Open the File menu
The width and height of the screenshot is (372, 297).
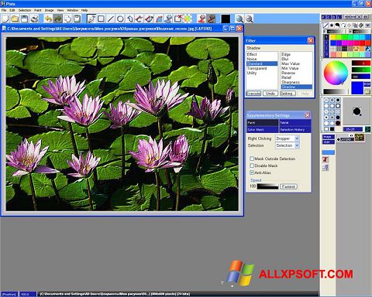pos(4,10)
